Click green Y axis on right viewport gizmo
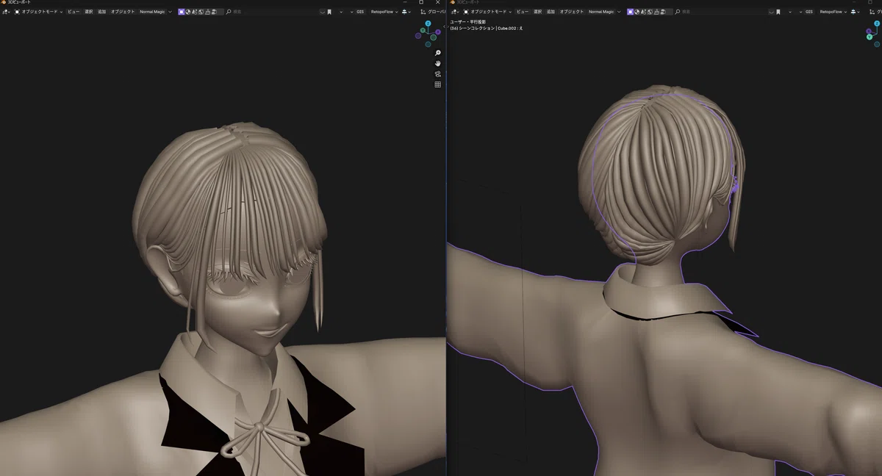Image resolution: width=882 pixels, height=476 pixels. 871,37
